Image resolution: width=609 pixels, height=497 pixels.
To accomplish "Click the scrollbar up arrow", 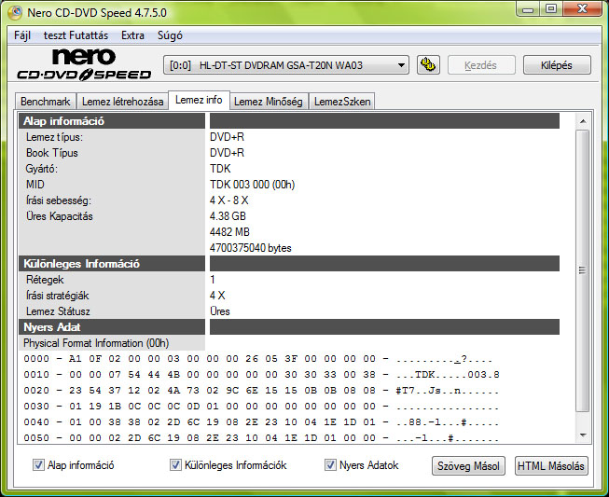I will click(583, 121).
